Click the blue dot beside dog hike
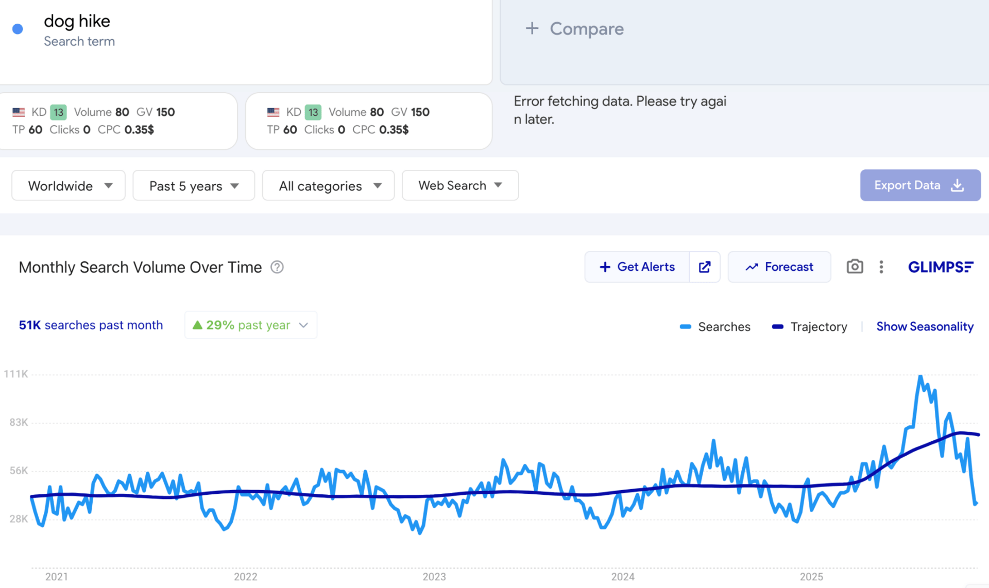The height and width of the screenshot is (588, 989). tap(18, 29)
